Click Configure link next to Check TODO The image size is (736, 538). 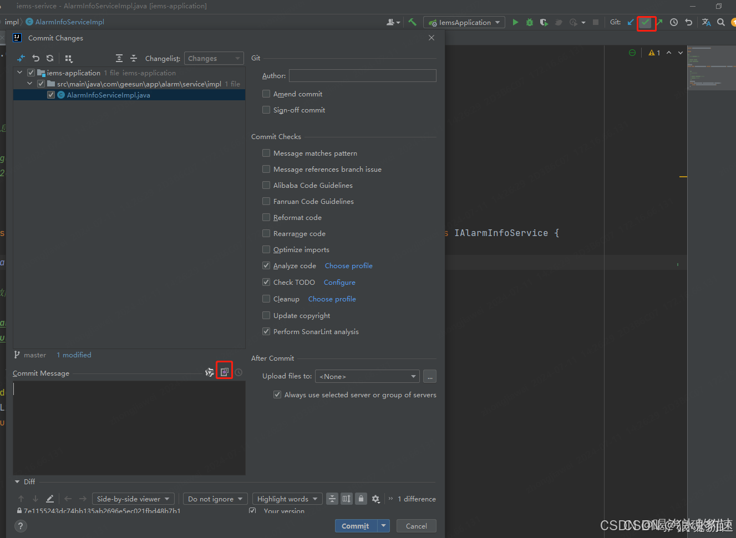339,282
